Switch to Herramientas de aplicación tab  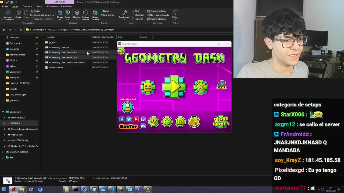pos(59,6)
